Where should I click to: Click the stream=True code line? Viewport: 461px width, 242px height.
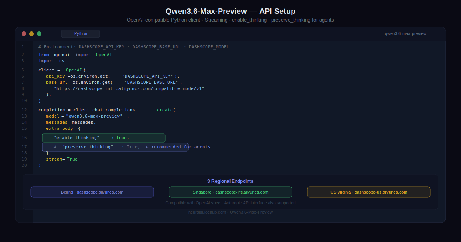[x=61, y=159]
